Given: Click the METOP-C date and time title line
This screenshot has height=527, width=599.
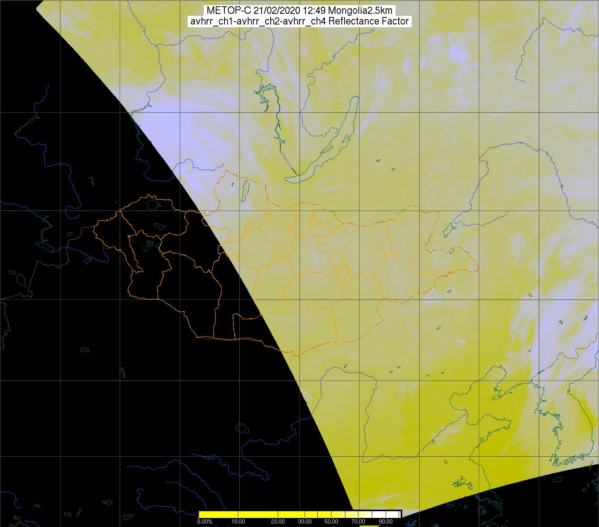Looking at the screenshot, I should click(x=299, y=11).
